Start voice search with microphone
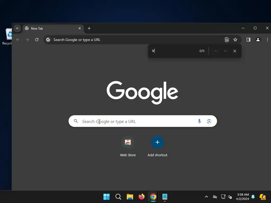 (199, 121)
